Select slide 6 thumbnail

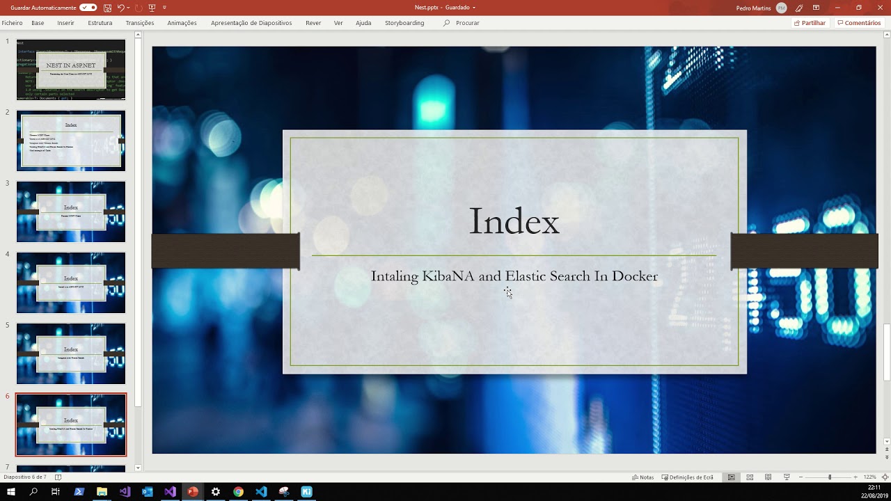click(71, 424)
